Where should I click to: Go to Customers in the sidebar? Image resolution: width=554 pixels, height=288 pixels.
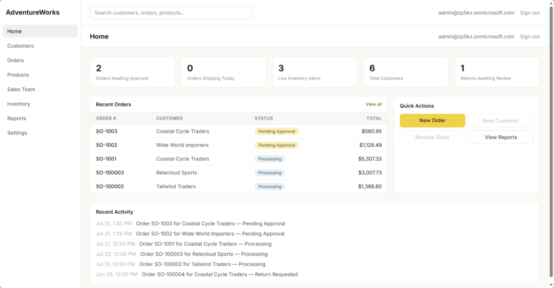click(x=40, y=45)
